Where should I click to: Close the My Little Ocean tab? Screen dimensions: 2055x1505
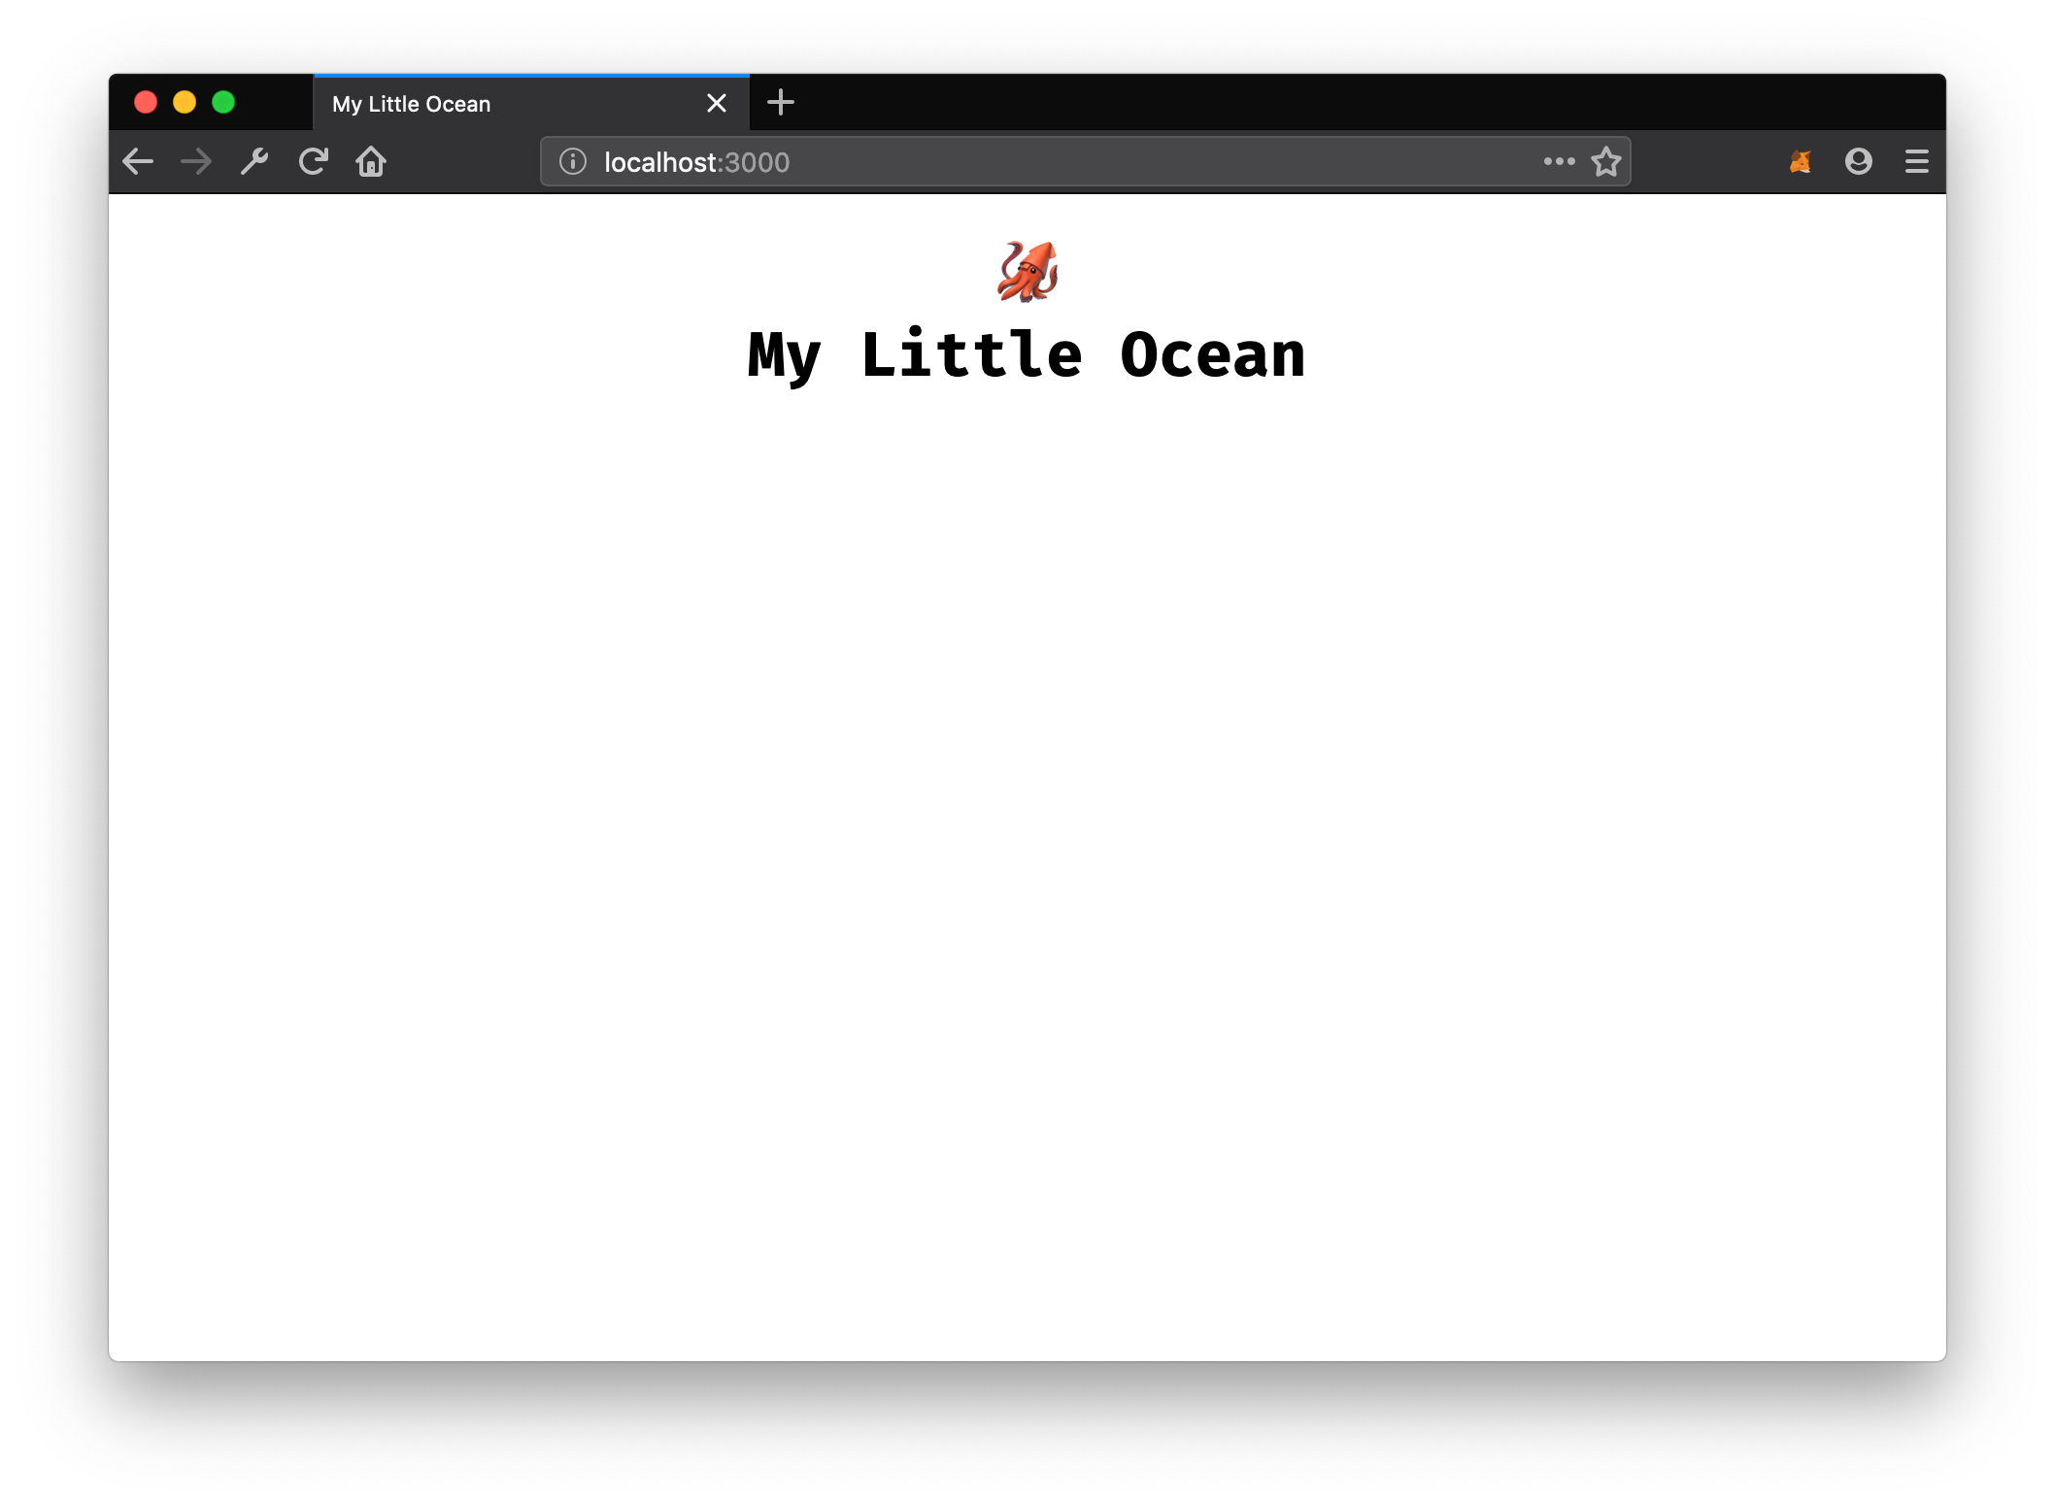[x=717, y=103]
